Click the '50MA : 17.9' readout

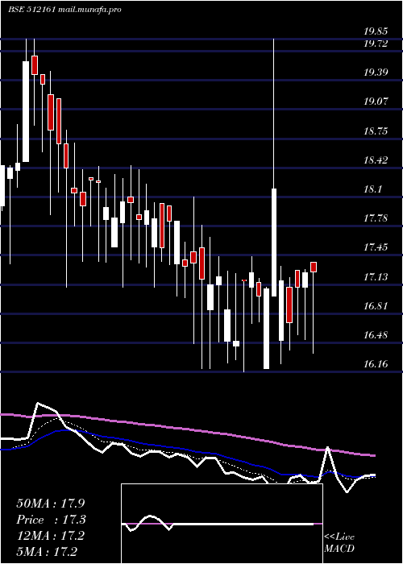point(50,504)
